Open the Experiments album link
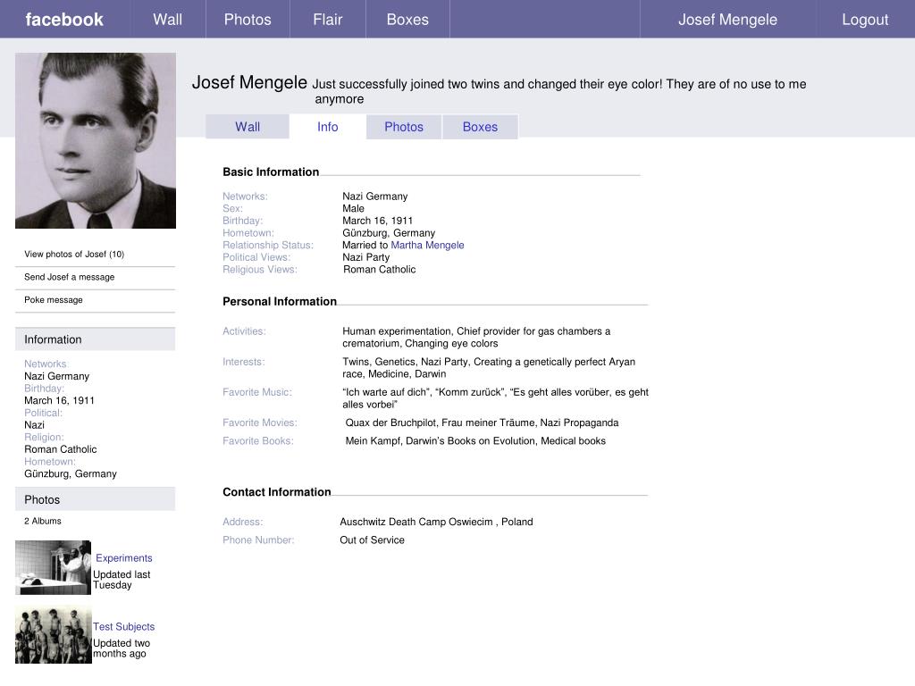The width and height of the screenshot is (915, 686). 123,557
